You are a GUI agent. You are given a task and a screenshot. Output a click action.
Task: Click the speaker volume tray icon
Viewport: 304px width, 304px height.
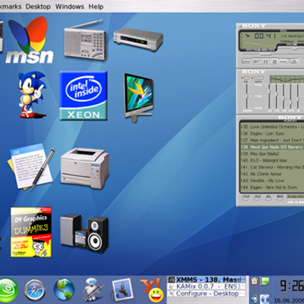(255, 299)
